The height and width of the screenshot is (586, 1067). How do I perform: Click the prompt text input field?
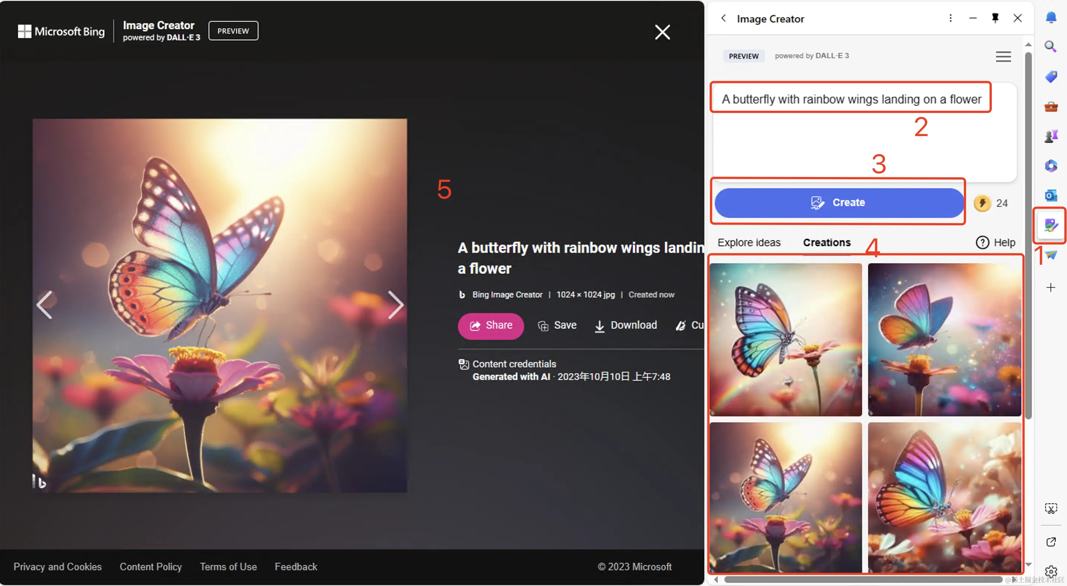tap(864, 132)
